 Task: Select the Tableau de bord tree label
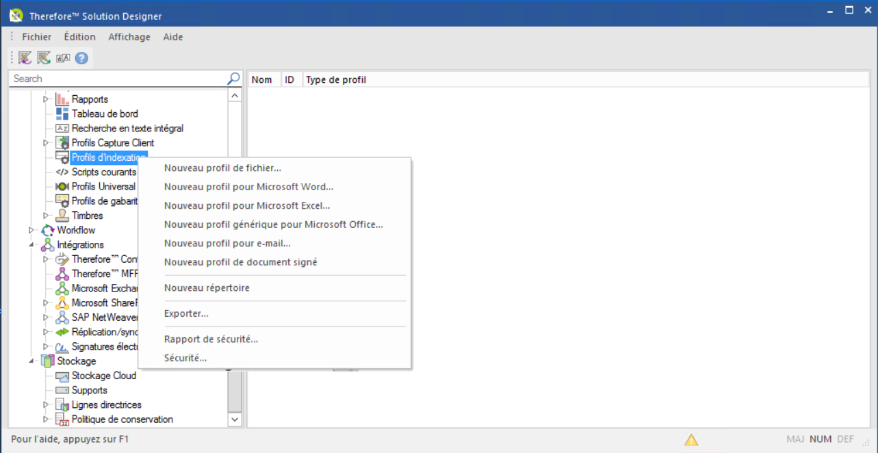click(x=105, y=114)
